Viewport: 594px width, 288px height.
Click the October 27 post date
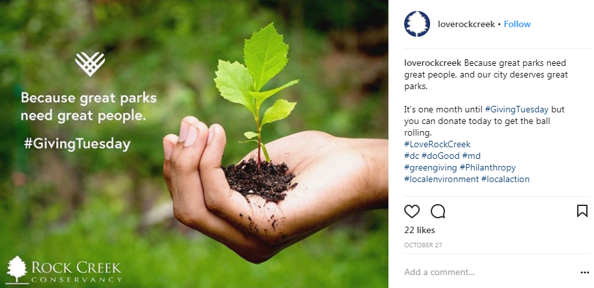(423, 245)
